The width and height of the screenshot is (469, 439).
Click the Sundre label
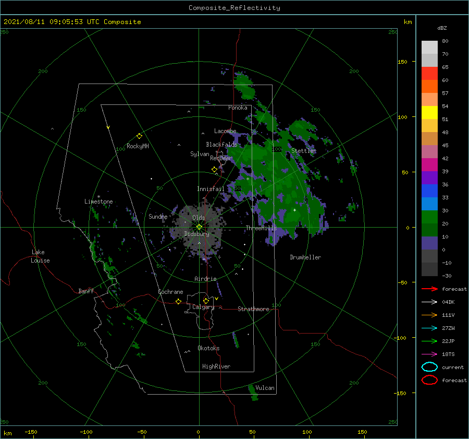tap(158, 216)
